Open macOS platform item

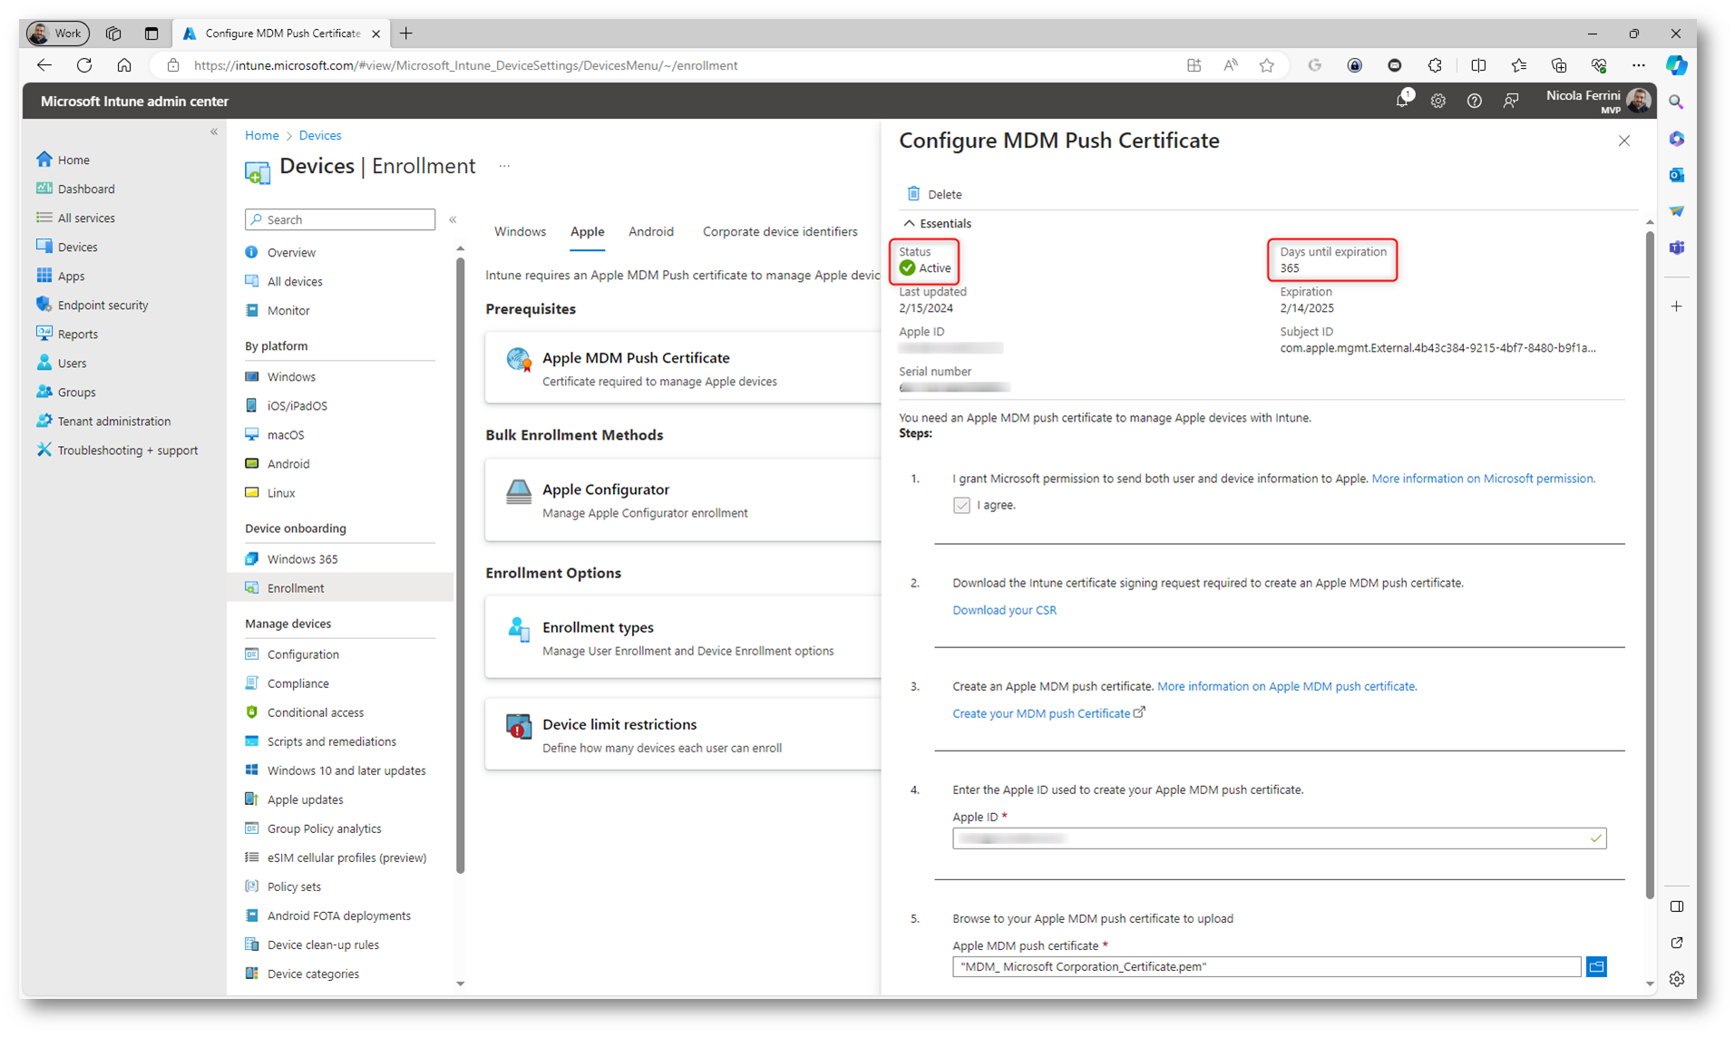(285, 434)
